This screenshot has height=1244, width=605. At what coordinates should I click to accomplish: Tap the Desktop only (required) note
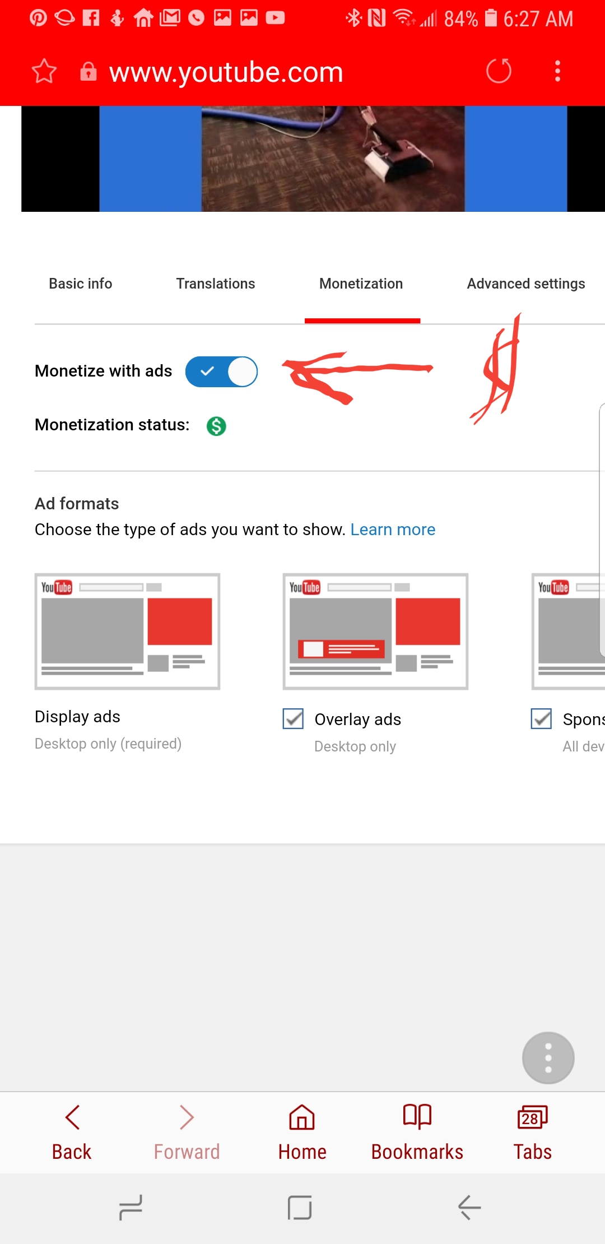pos(108,744)
